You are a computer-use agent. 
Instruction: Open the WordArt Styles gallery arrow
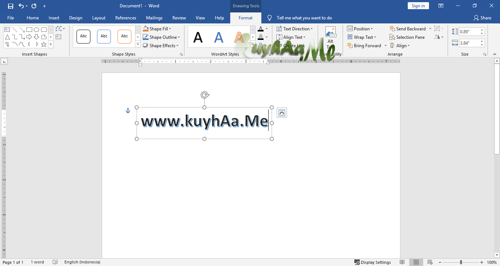(253, 45)
